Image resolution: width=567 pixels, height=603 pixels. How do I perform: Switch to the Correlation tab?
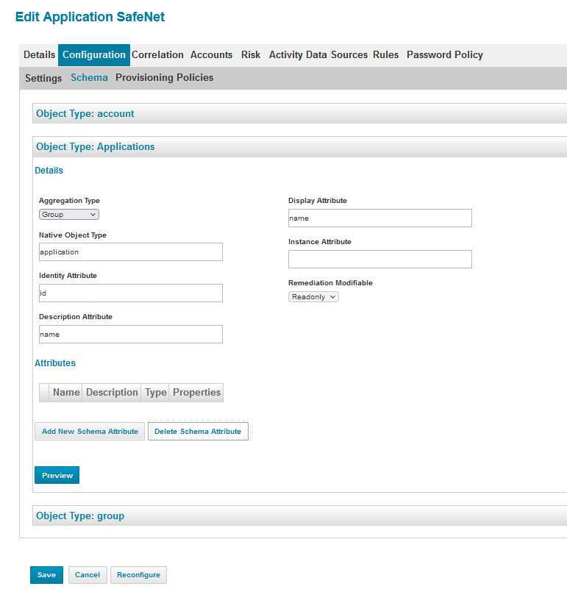click(x=157, y=55)
